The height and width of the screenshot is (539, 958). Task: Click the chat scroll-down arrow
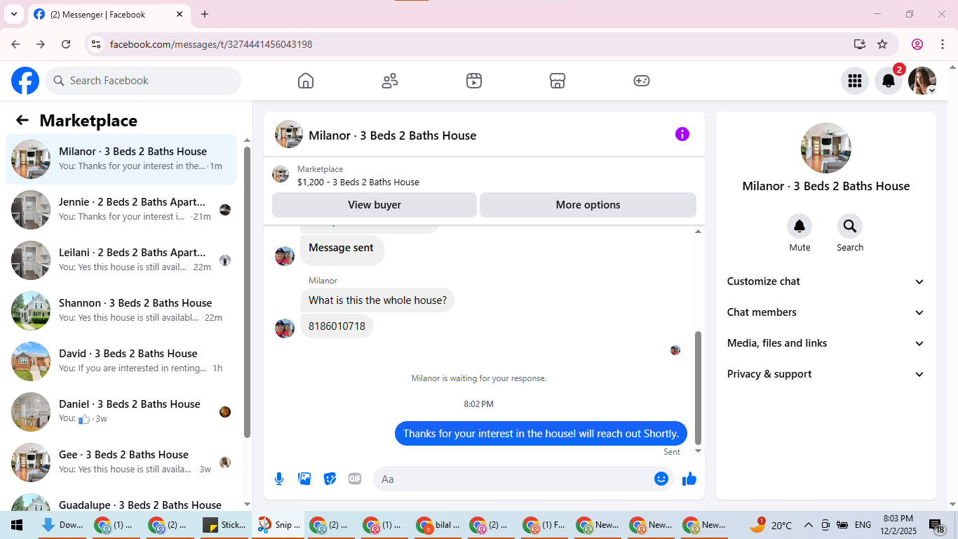698,451
